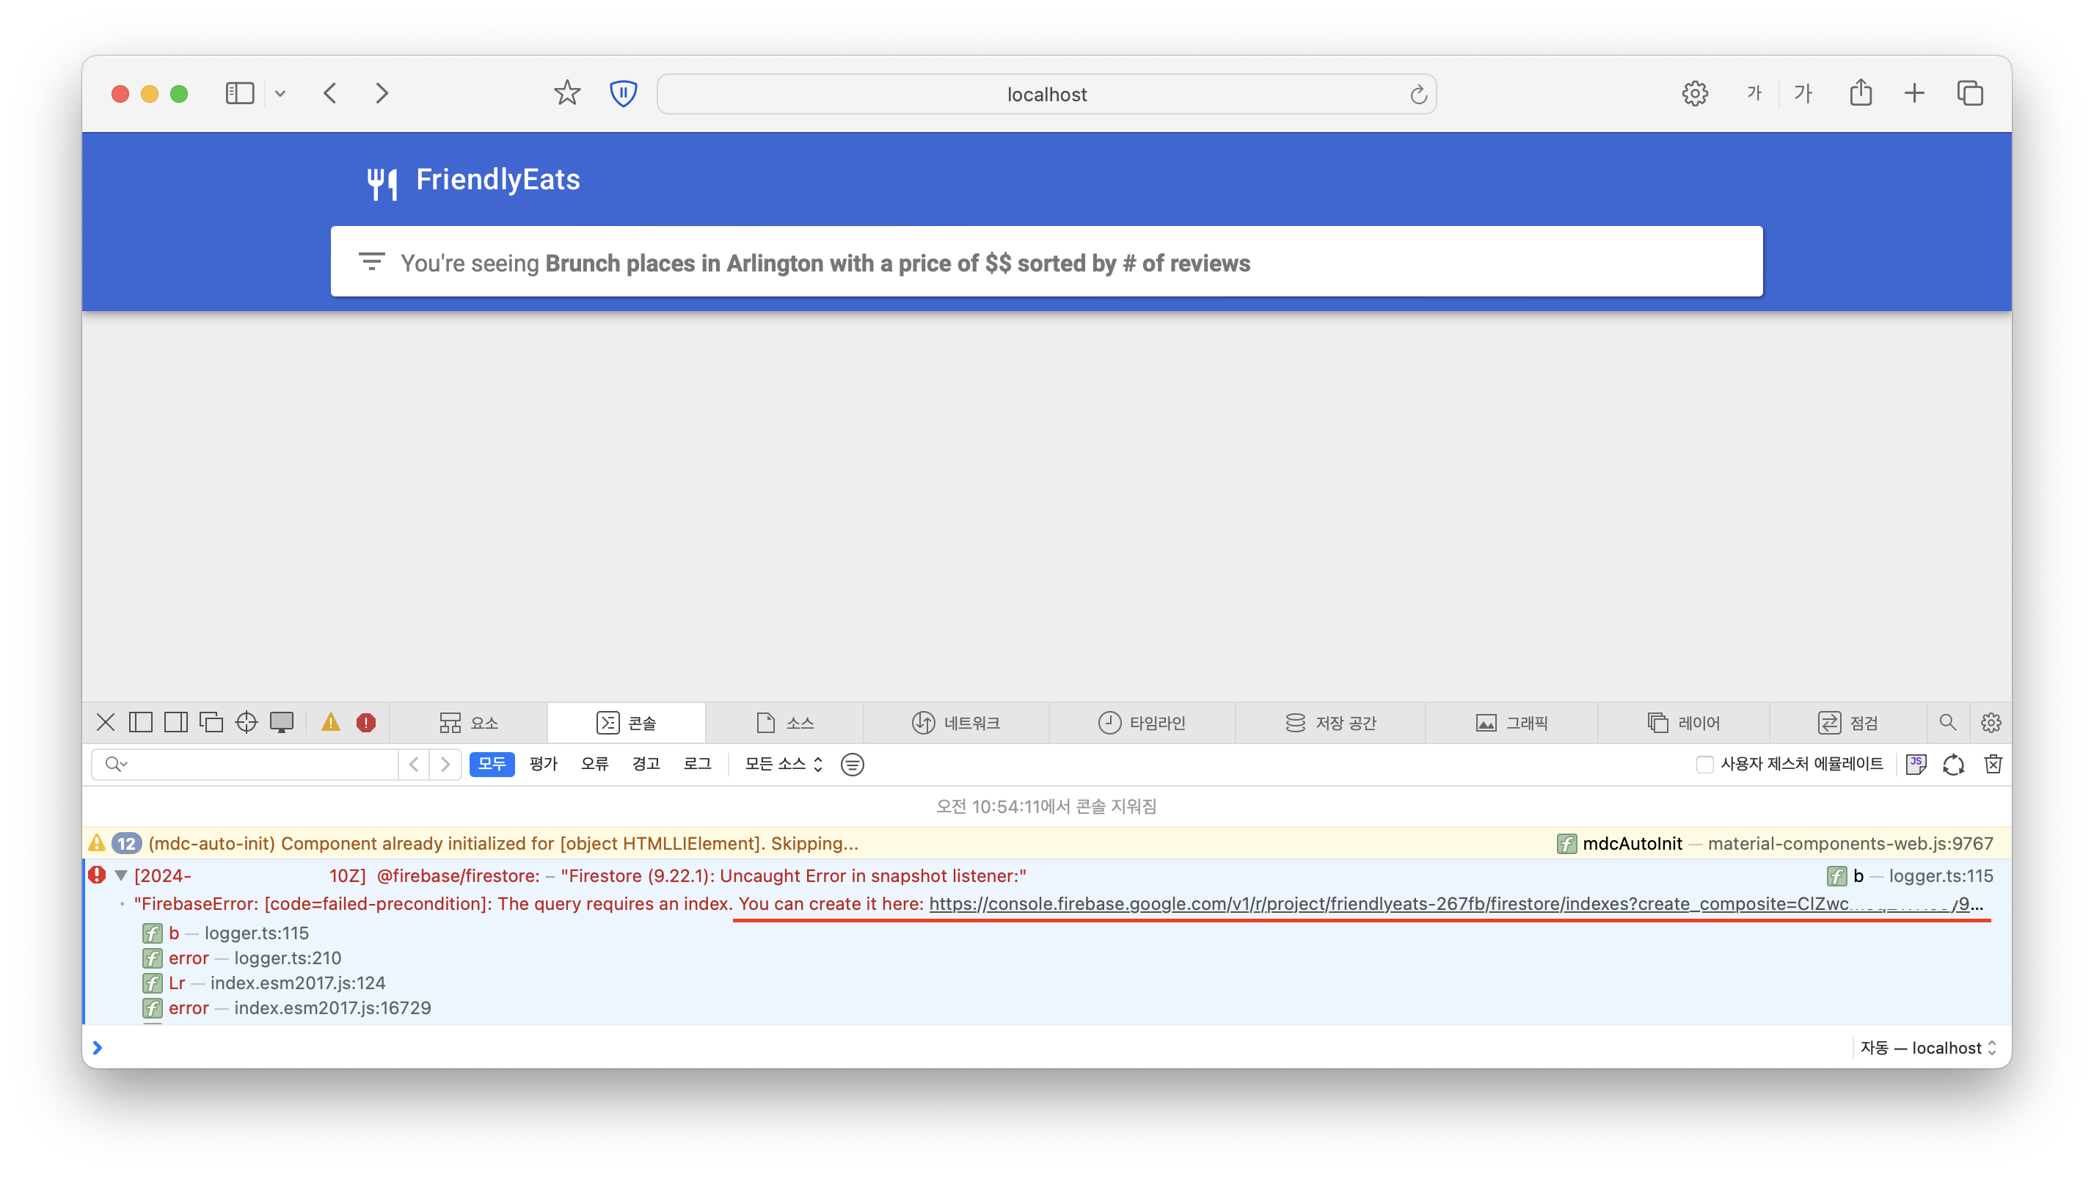
Task: Click the console filter search field
Action: click(260, 764)
